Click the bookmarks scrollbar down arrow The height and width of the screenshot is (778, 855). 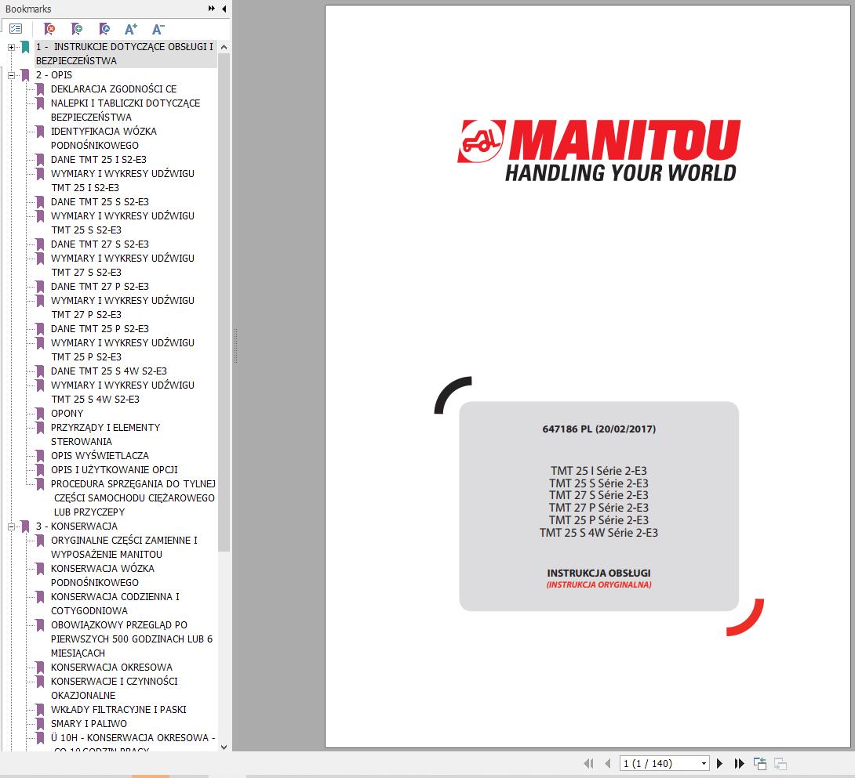224,747
